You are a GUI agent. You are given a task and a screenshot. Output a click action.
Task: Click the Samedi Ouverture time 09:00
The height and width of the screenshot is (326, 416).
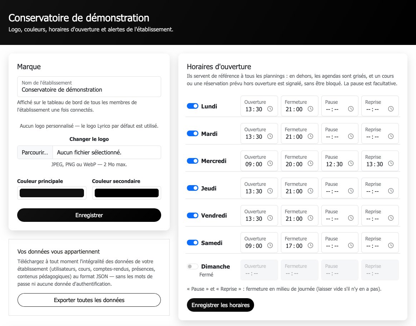click(254, 246)
